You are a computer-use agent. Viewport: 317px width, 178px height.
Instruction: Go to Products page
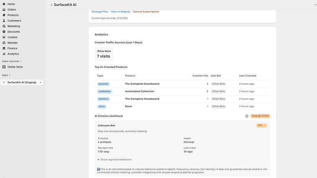13,15
